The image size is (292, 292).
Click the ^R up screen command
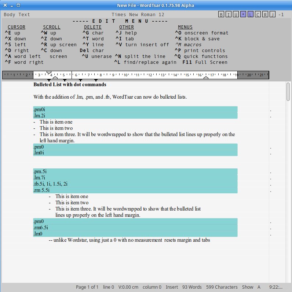coord(59,45)
